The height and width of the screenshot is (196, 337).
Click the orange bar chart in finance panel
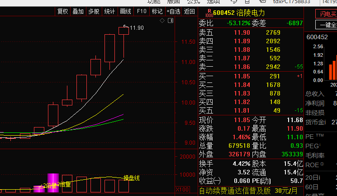point(332,68)
